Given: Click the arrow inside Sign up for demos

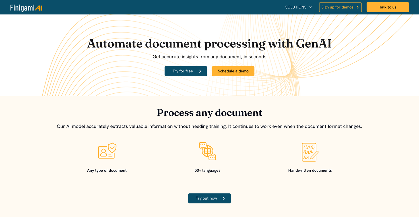Looking at the screenshot, I should [x=358, y=7].
